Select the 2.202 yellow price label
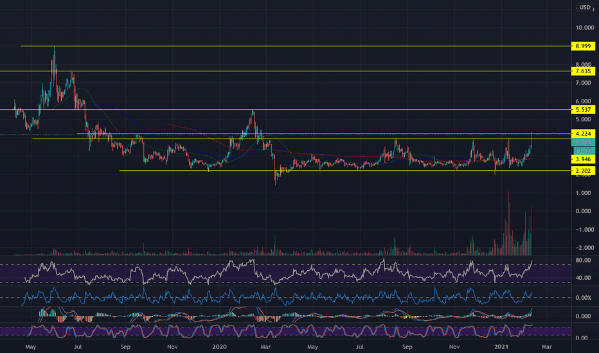 [583, 171]
